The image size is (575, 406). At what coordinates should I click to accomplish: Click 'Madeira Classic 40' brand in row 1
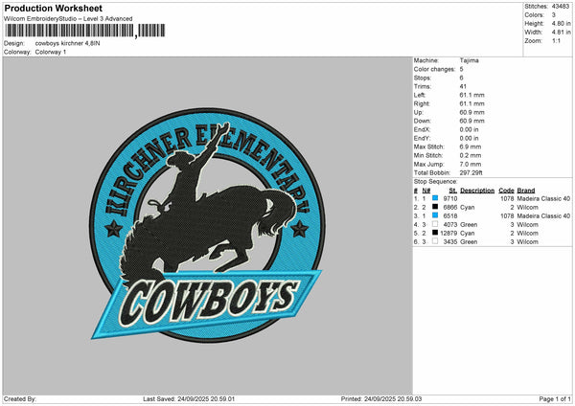pos(543,198)
